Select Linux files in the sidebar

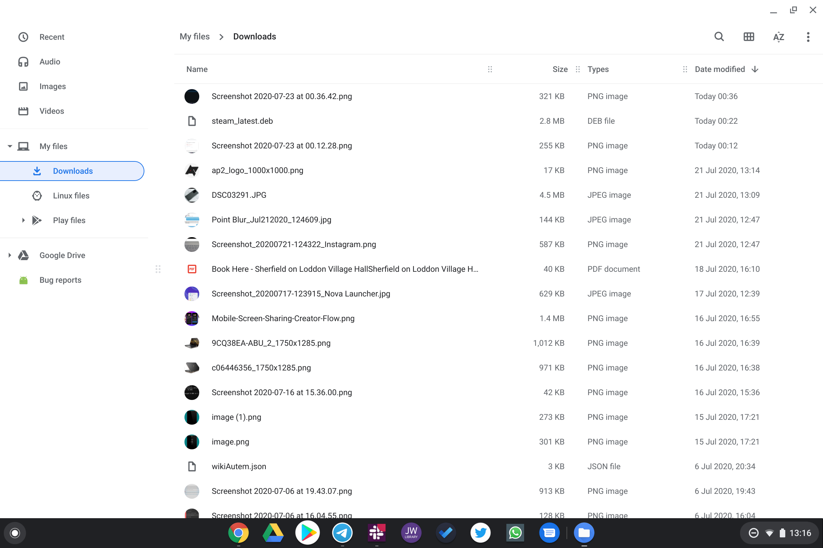[71, 195]
